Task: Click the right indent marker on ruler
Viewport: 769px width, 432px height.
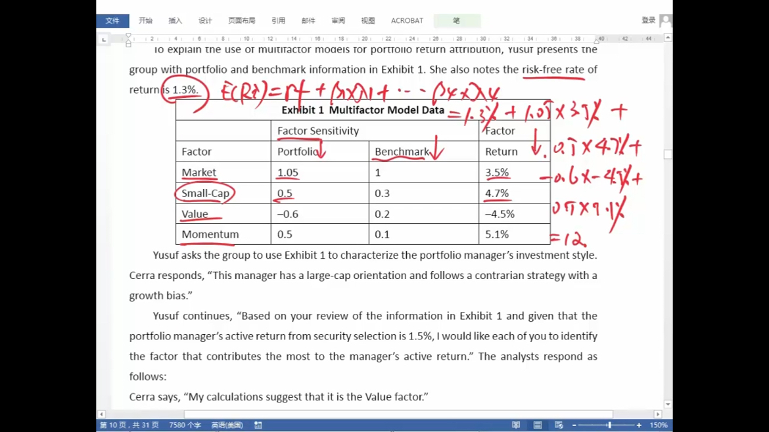Action: pos(597,41)
